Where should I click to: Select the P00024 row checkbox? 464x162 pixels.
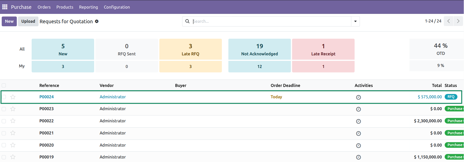point(4,97)
